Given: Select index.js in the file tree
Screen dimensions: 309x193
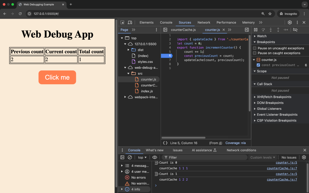Looking at the screenshot, I should [147, 91].
